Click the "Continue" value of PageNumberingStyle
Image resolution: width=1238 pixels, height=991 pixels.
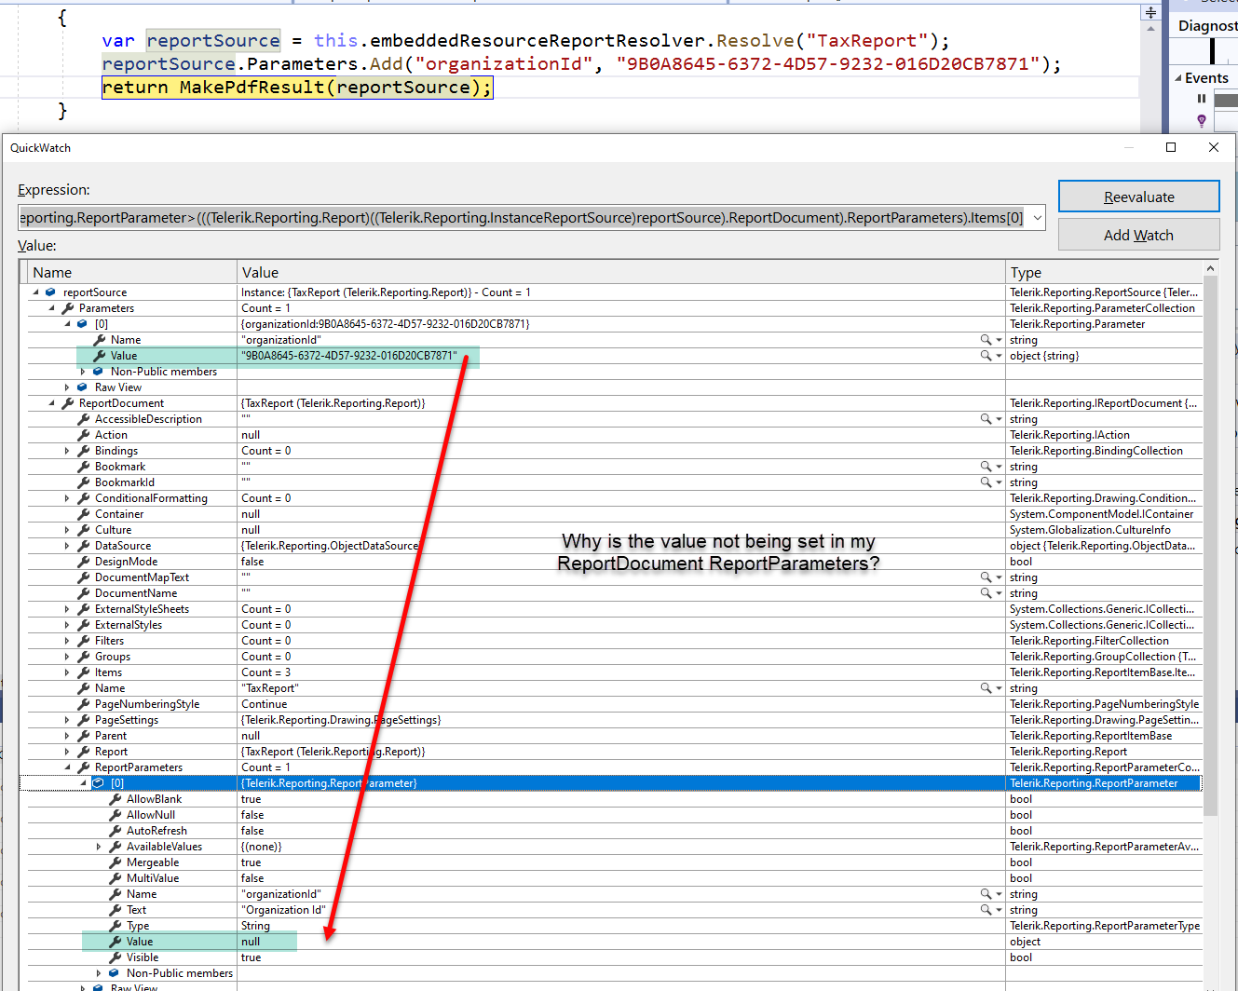click(265, 704)
